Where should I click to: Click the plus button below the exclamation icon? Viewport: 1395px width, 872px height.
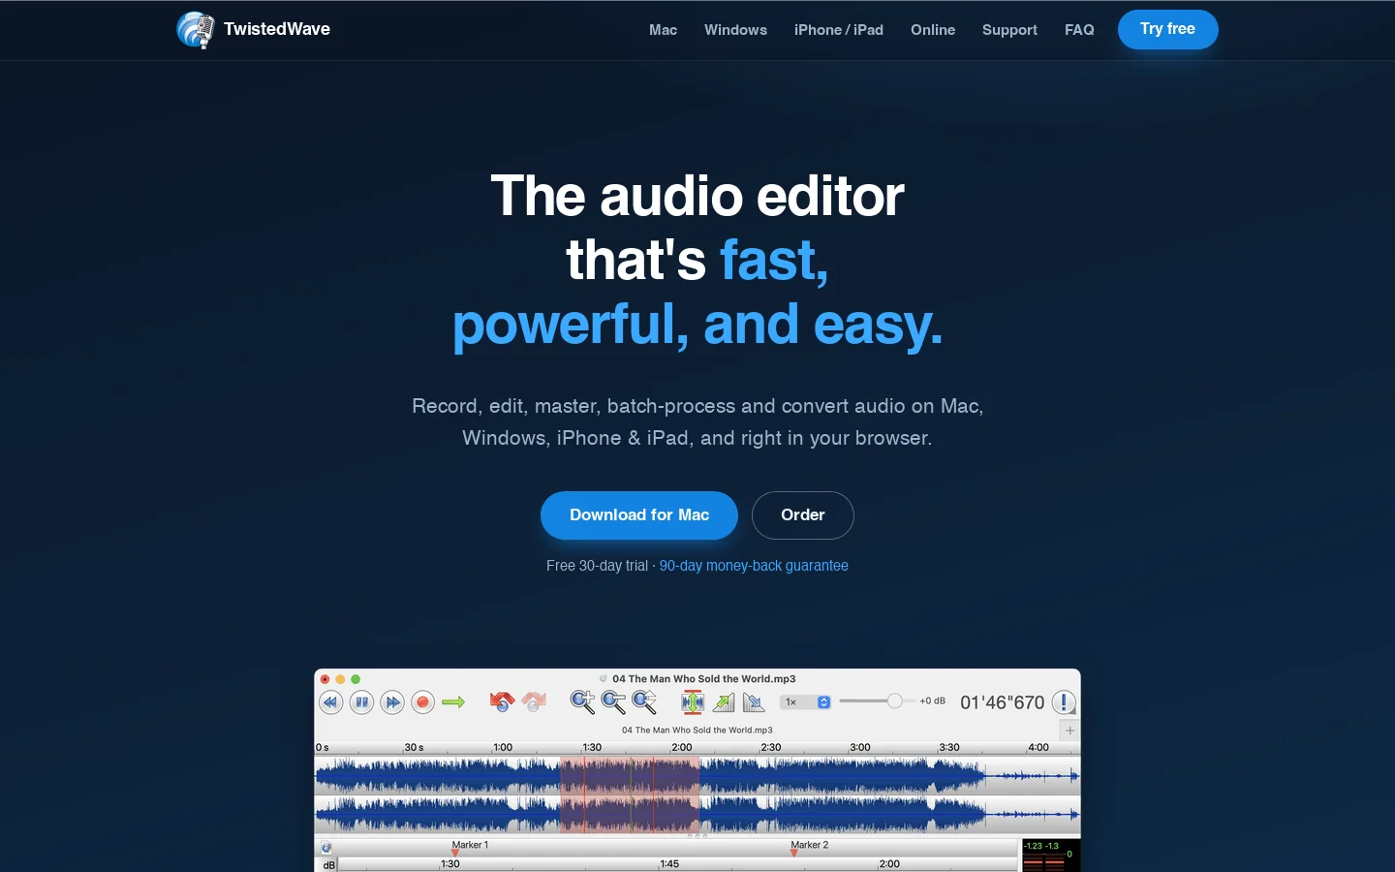click(x=1069, y=731)
